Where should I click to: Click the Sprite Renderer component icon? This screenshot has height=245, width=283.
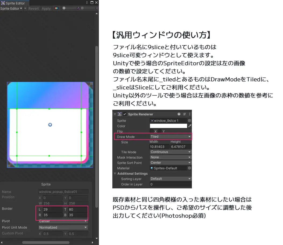[120, 114]
